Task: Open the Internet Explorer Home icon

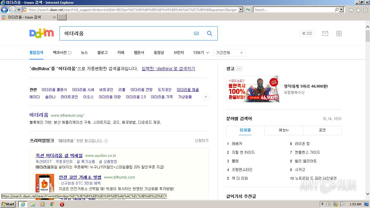Action: [351, 10]
